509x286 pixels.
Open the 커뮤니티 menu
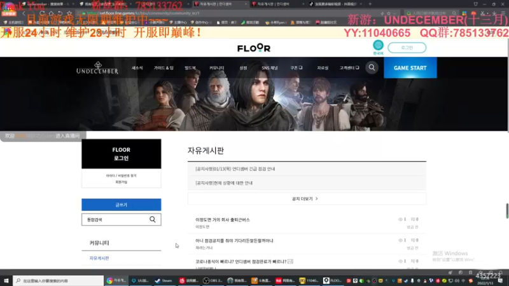[x=216, y=68]
